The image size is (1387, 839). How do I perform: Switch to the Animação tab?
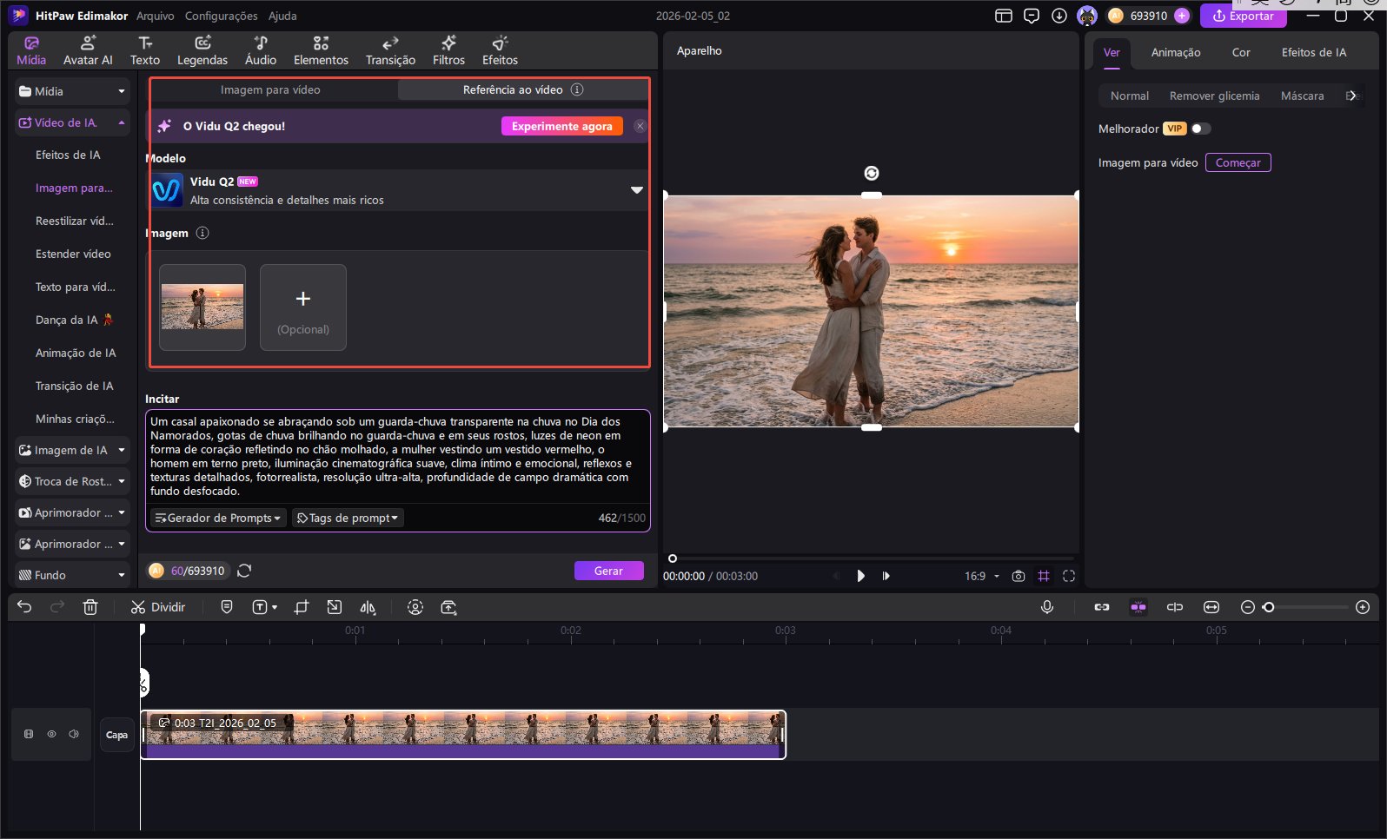[x=1175, y=52]
